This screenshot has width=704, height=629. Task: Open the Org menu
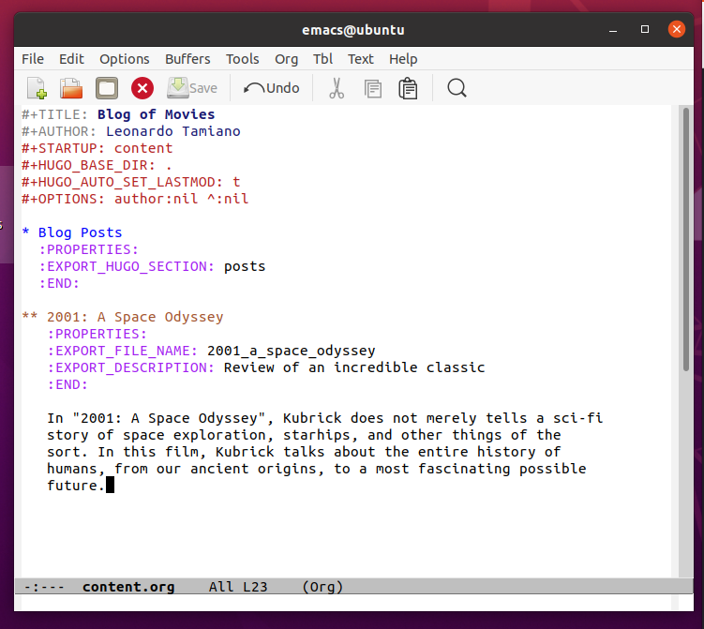pos(287,59)
